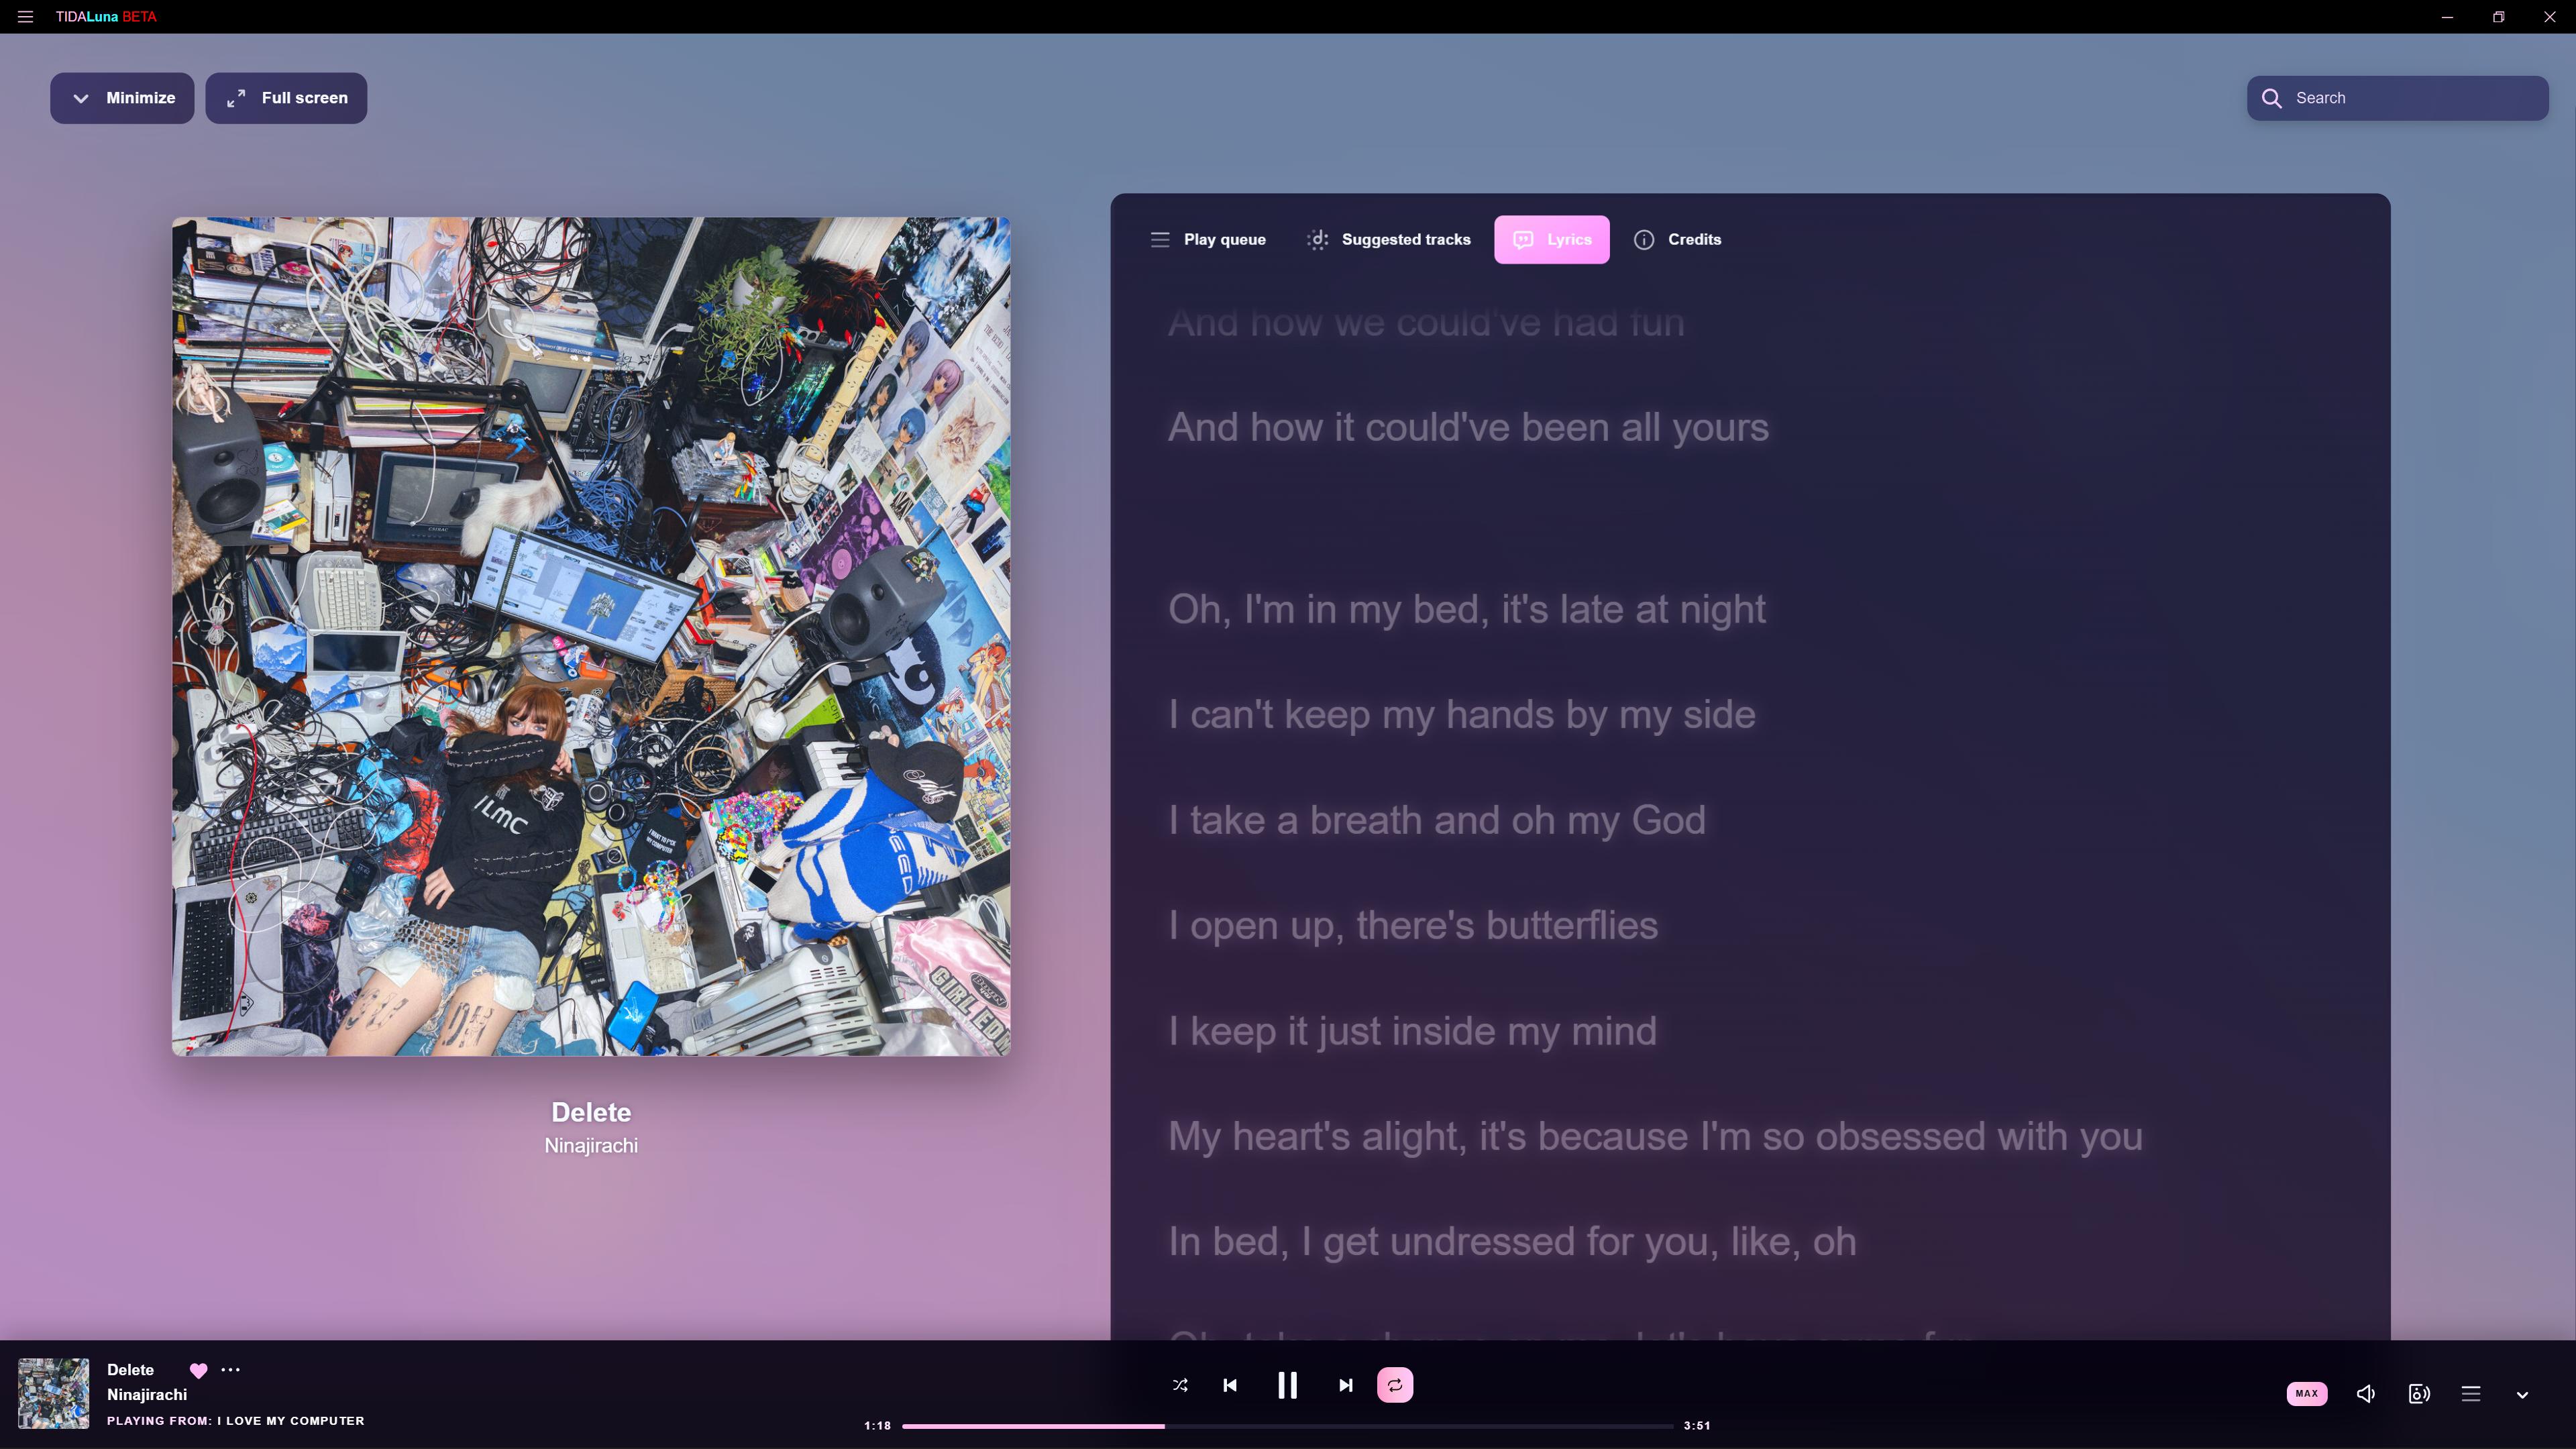
Task: Skip to next track
Action: 1345,1385
